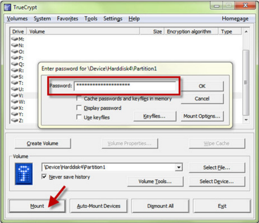Select the S: drive icon

pyautogui.click(x=14, y=77)
